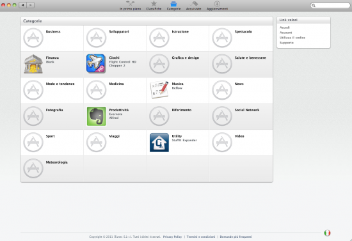Open the Flight Control HD airplane icon
The height and width of the screenshot is (241, 352).
[96, 64]
